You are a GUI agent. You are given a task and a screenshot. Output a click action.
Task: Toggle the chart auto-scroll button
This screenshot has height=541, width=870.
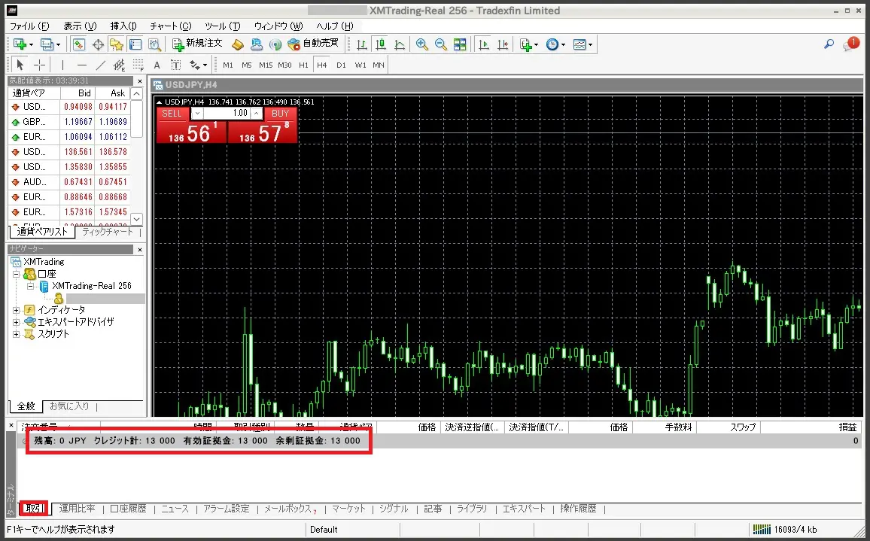click(x=483, y=44)
